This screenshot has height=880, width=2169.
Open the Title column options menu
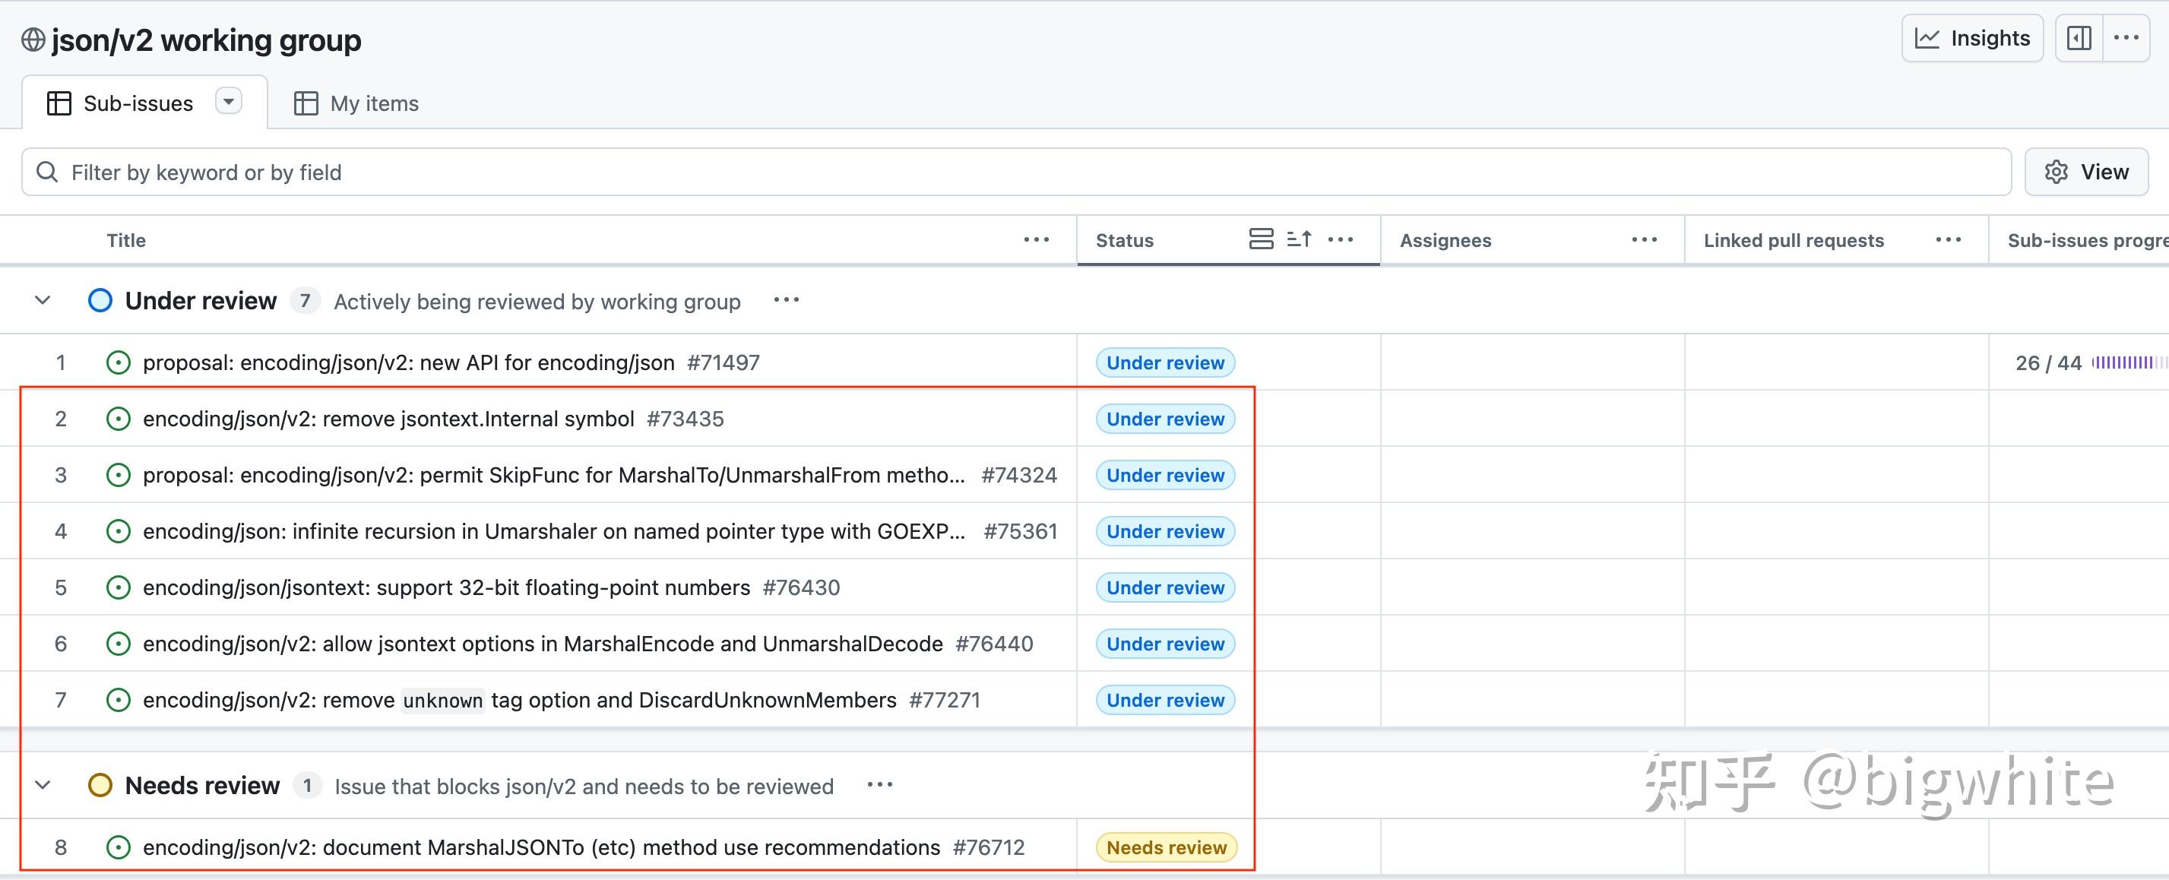pos(1036,240)
